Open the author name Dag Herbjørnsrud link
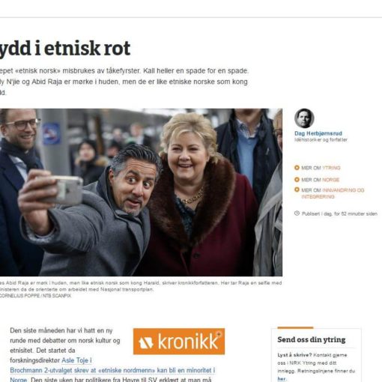Viewport: 382px width, 382px height. (318, 133)
